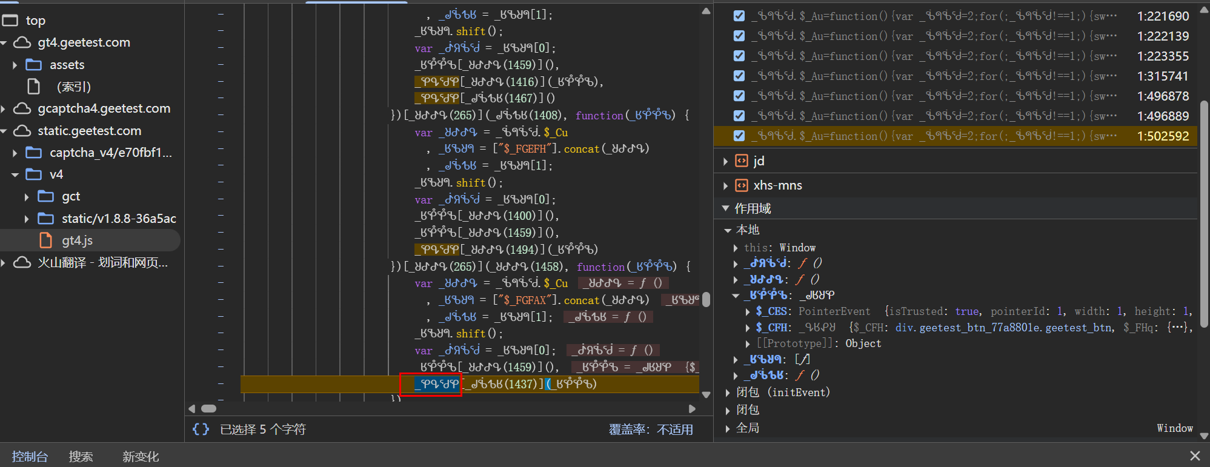Image resolution: width=1210 pixels, height=467 pixels.
Task: Click the div.geetest_btn element link
Action: tap(1005, 328)
